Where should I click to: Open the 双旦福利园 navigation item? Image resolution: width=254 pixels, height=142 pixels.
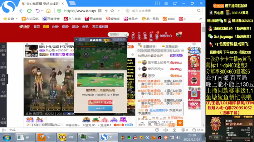click(x=100, y=27)
